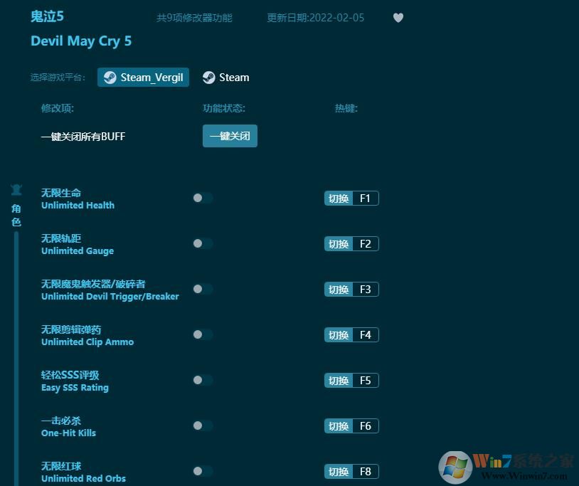
Task: Click the 选择游戏平台 label
Action: [58, 77]
